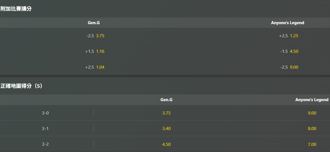Image resolution: width=330 pixels, height=152 pixels.
Task: Click Gen.G header in handicap table
Action: (x=94, y=23)
